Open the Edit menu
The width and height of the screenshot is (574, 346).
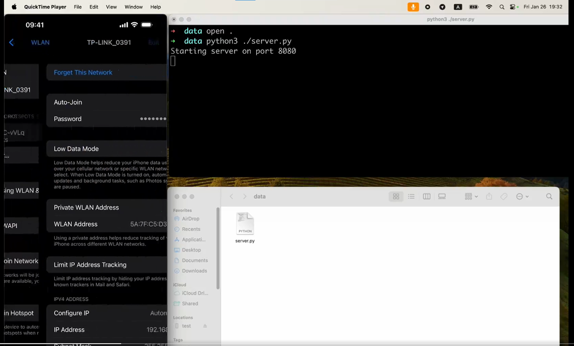(94, 7)
